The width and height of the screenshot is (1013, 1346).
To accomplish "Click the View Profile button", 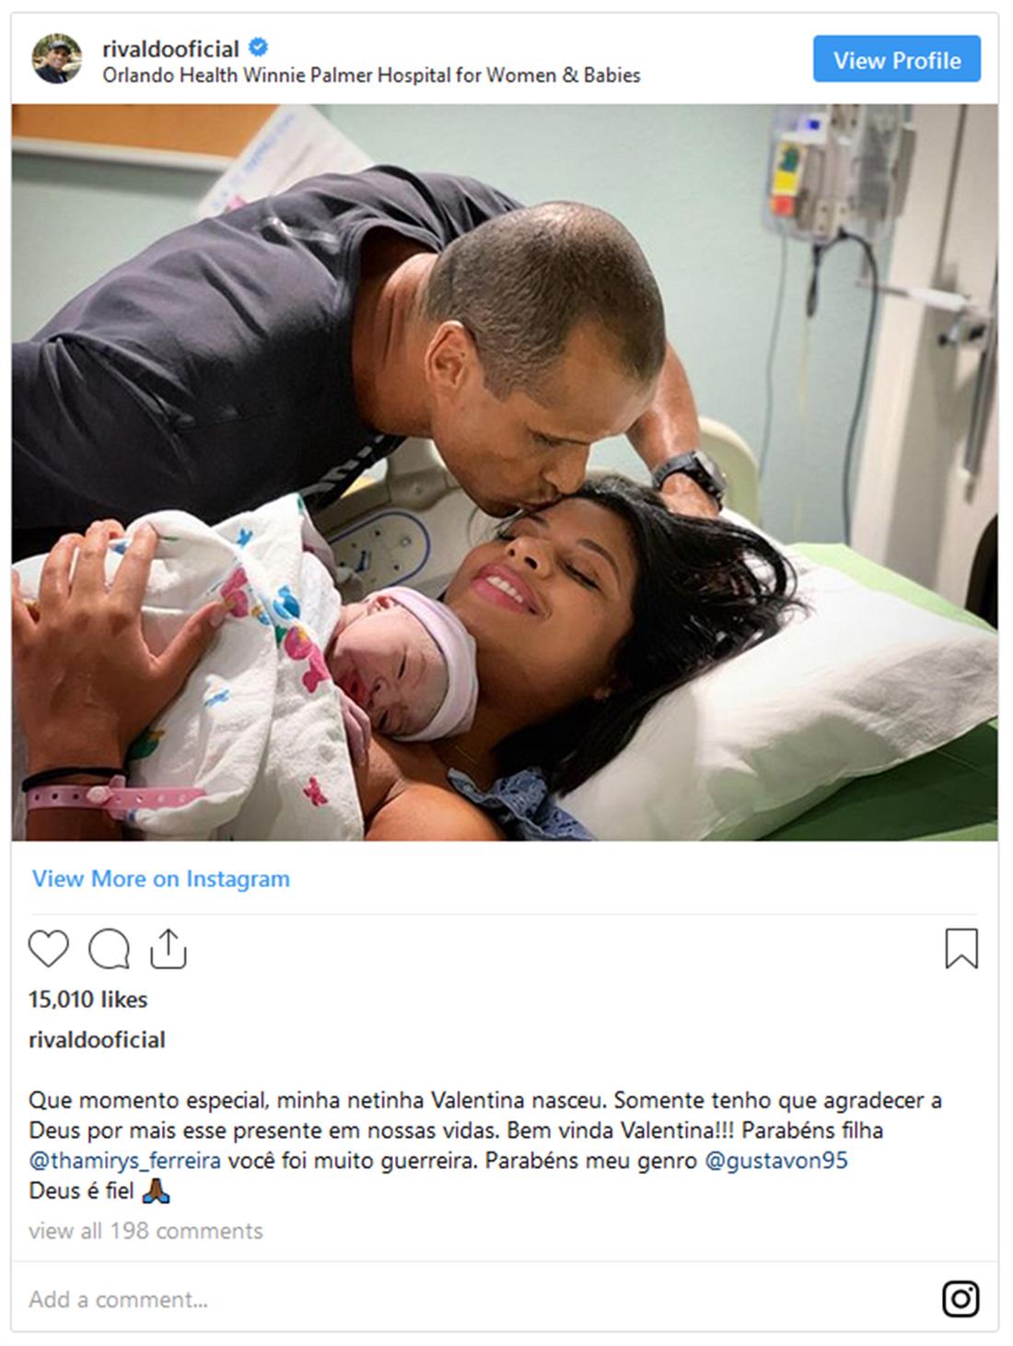I will tap(897, 60).
